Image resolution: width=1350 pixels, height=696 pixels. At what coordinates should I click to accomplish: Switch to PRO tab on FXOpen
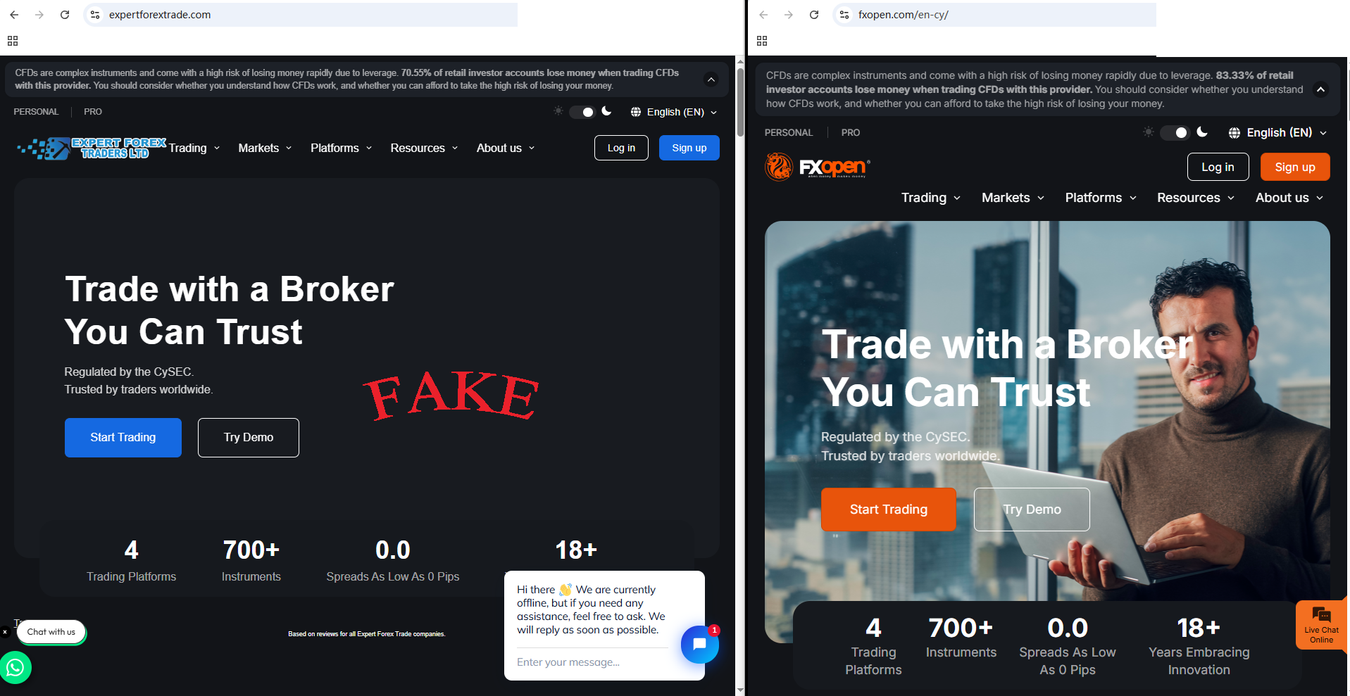850,132
